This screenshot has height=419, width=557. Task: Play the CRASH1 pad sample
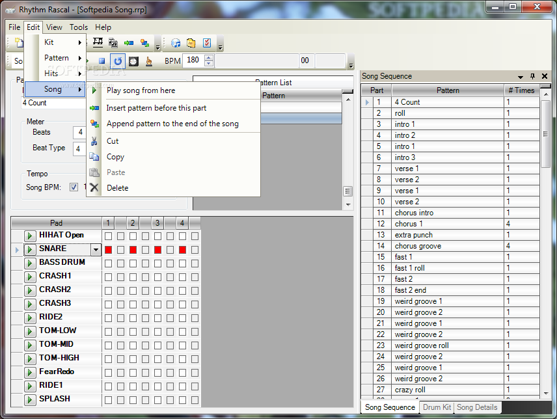[x=30, y=277]
